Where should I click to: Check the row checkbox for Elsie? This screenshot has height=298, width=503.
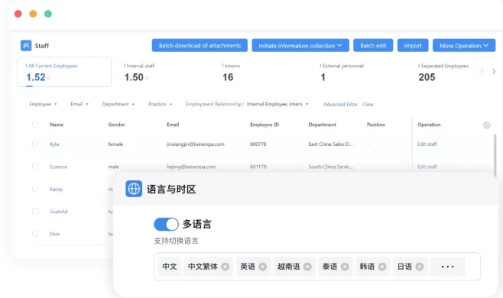(35, 234)
